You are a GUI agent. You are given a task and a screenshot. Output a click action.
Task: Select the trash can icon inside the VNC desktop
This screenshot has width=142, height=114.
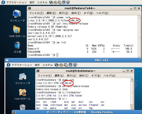23,107
